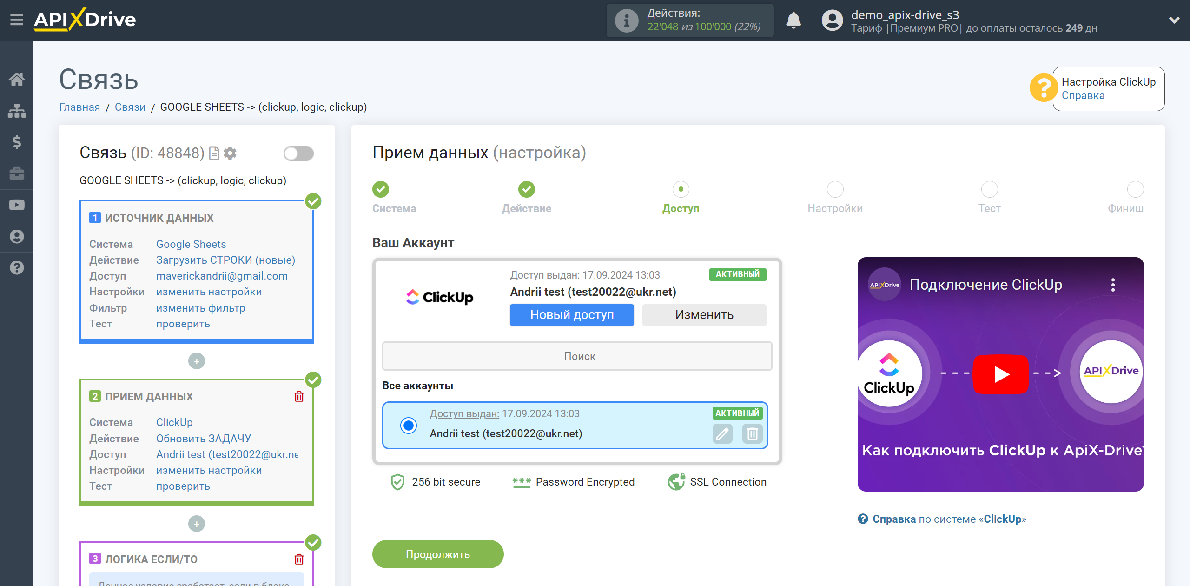Open the Главная breadcrumb menu item
Image resolution: width=1190 pixels, height=586 pixels.
[79, 107]
